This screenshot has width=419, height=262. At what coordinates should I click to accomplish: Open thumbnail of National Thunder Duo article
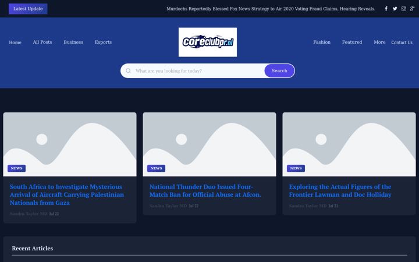[x=210, y=144]
